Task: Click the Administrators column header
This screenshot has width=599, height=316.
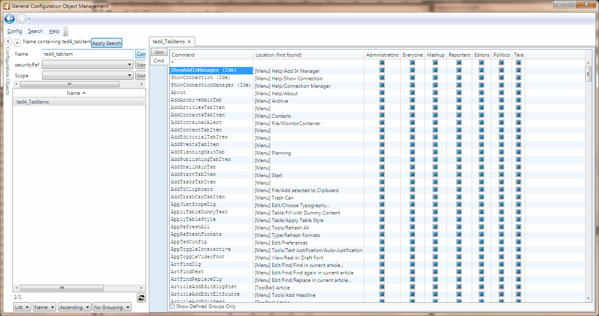Action: pyautogui.click(x=382, y=55)
